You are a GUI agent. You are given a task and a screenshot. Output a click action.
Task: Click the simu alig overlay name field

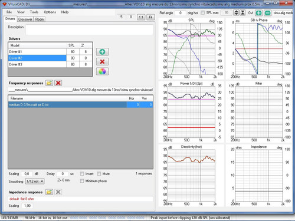(283, 13)
